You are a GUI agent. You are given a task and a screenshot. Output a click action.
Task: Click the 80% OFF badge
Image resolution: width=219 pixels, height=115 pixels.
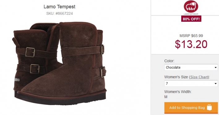(x=191, y=19)
